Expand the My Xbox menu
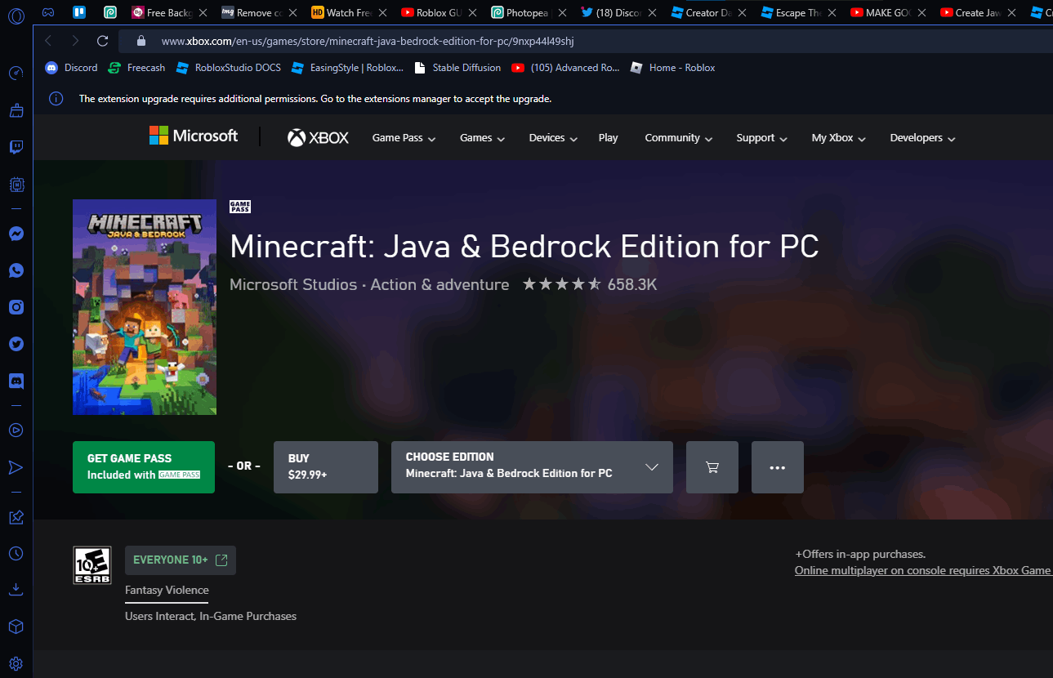 pyautogui.click(x=838, y=138)
